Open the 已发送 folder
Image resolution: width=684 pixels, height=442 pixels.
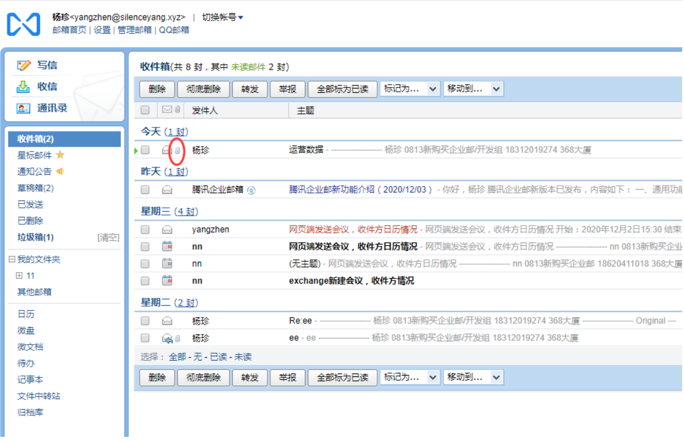(30, 204)
